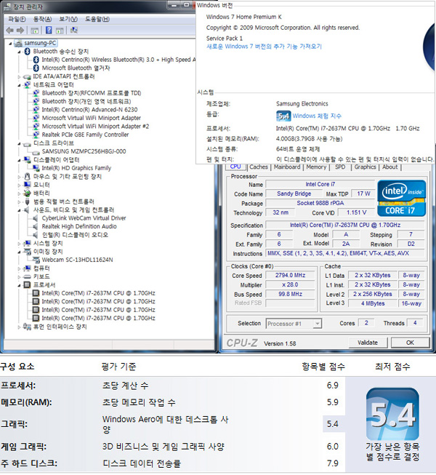Click the Back arrow in Device Manager toolbar
Image resolution: width=436 pixels, height=475 pixels.
pyautogui.click(x=9, y=30)
